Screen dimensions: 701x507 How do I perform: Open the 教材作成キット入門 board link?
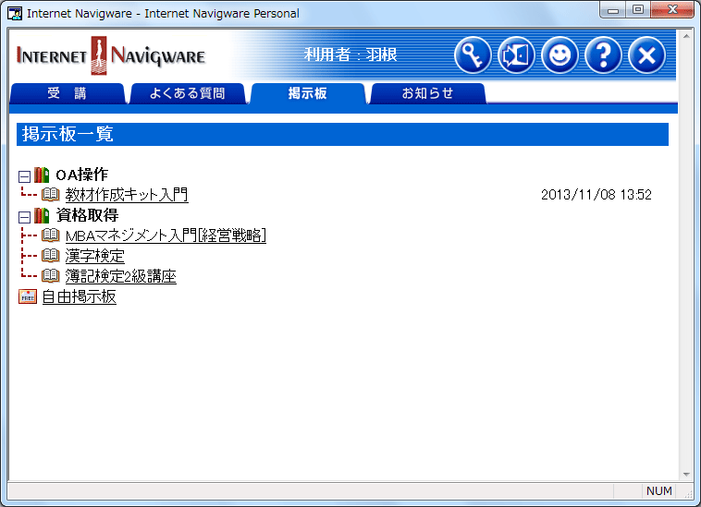click(x=127, y=195)
